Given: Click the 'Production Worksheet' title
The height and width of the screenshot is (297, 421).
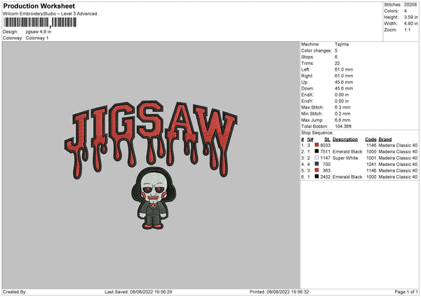Looking at the screenshot, I should pos(39,6).
